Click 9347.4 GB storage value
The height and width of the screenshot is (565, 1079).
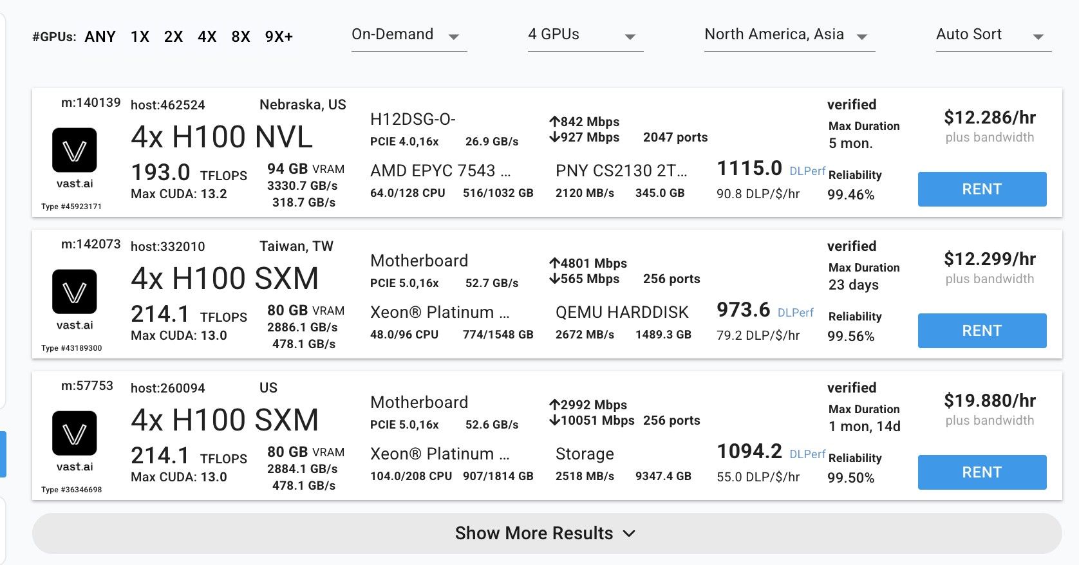pos(663,476)
